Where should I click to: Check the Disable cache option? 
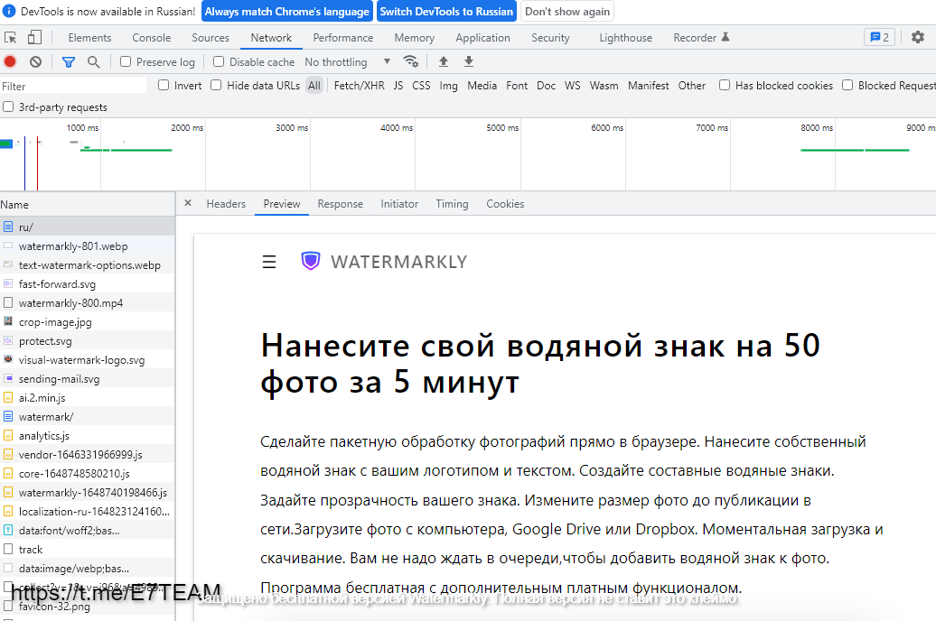(x=219, y=62)
